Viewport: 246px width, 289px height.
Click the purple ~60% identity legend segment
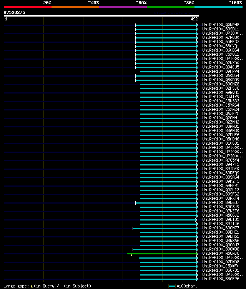tap(123, 7)
